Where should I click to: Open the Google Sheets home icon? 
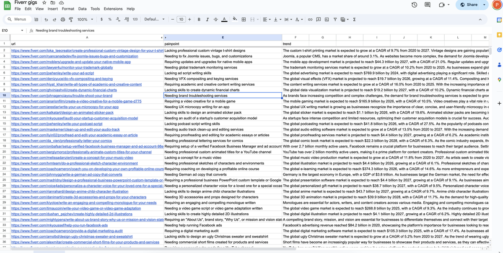(7, 6)
